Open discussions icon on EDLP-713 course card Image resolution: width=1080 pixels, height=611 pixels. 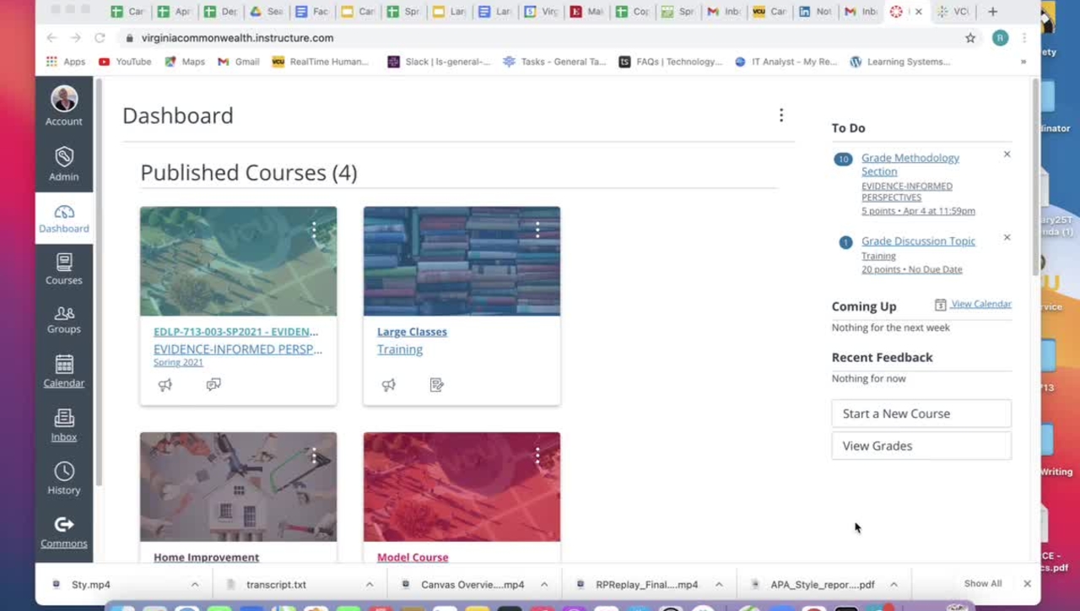point(213,385)
